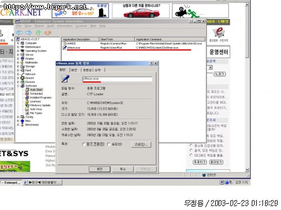
Task: Click the orange refresh toolbar icon
Action: 48,32
